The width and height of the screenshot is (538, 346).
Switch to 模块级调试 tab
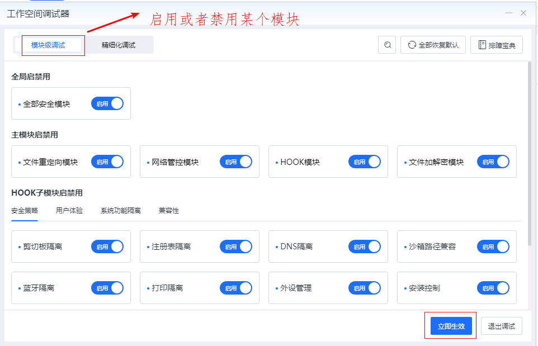tap(49, 45)
